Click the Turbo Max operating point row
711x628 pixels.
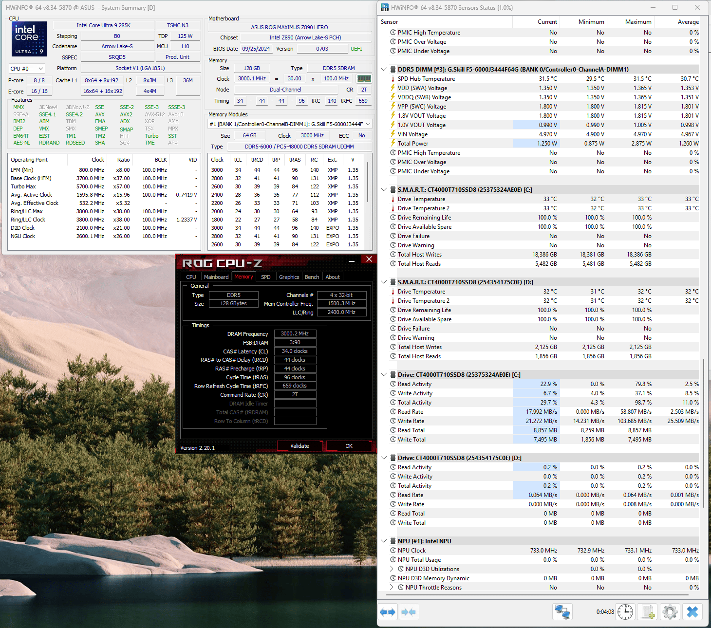[104, 186]
